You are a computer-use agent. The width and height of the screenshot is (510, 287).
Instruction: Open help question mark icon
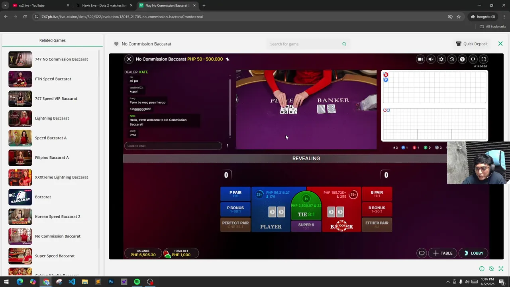tap(462, 59)
